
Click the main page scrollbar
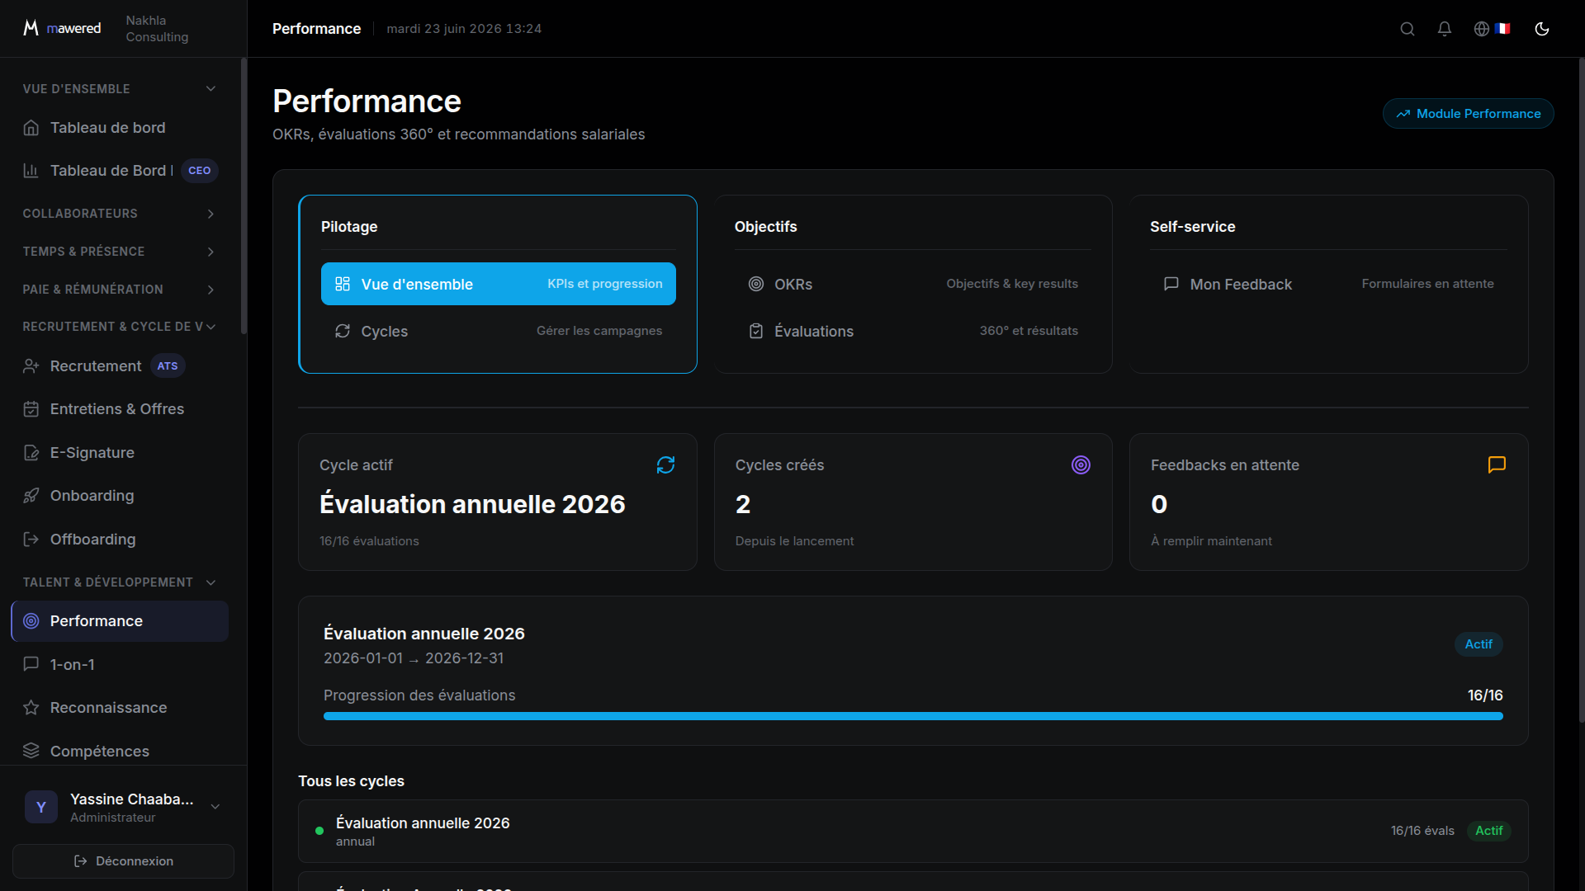(1582, 390)
